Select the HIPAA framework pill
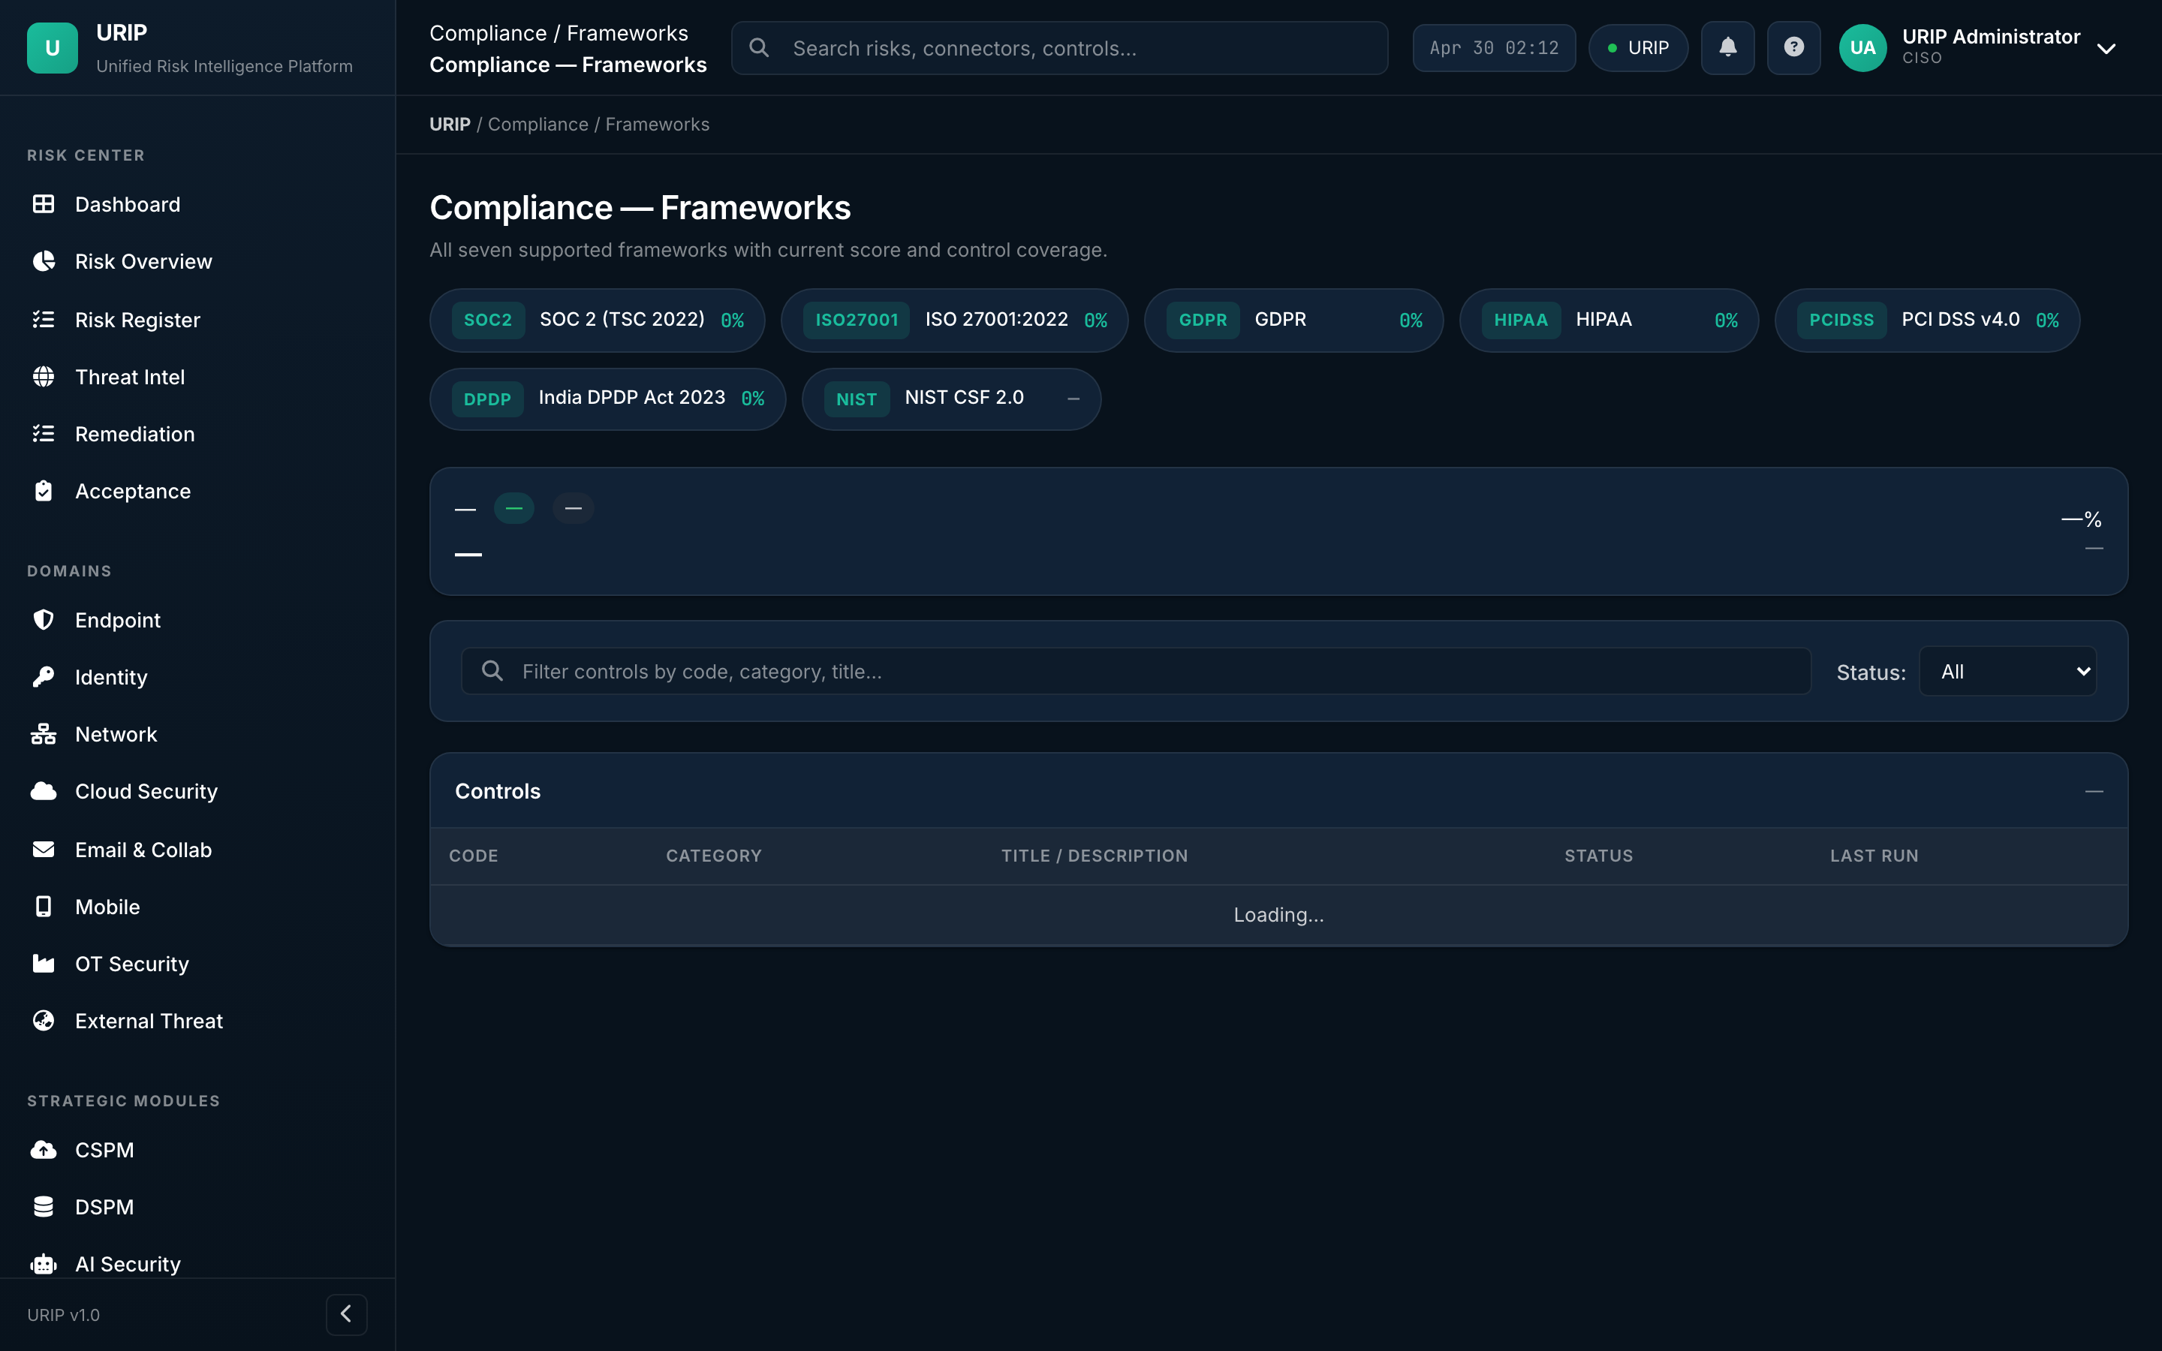The image size is (2162, 1351). pos(1608,320)
